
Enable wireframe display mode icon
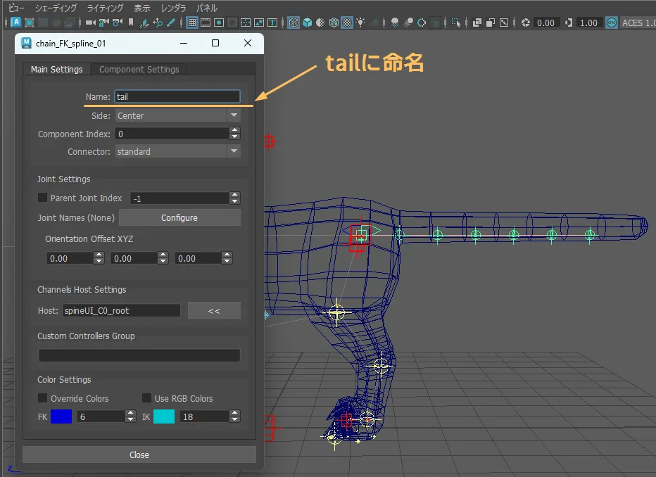[294, 23]
